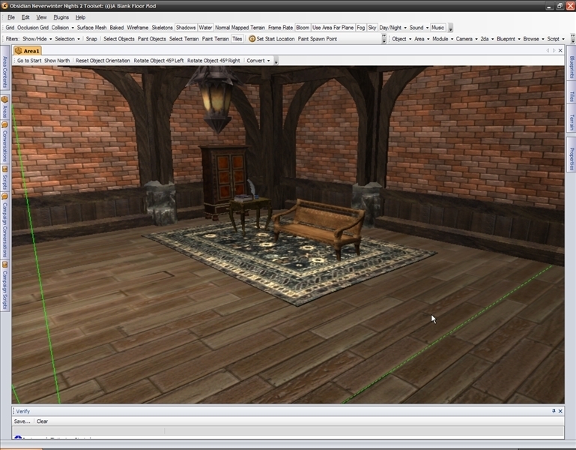Toggle the Water rendering option

click(x=205, y=28)
